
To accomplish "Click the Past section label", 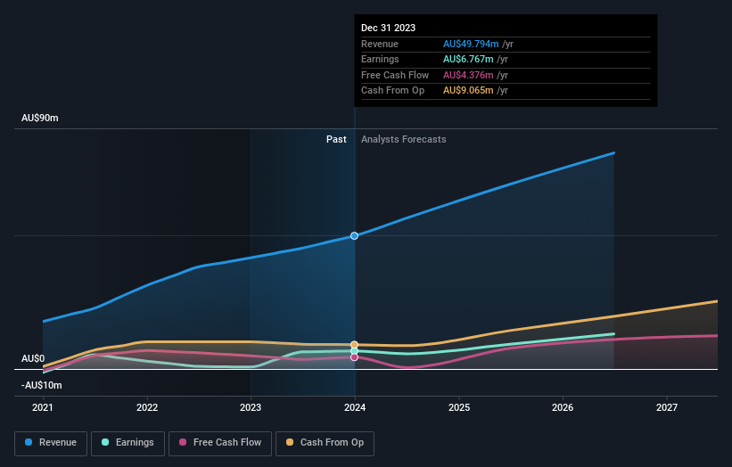I will pyautogui.click(x=336, y=139).
